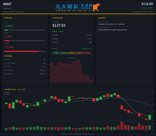The width and height of the screenshot is (156, 136).
Task: Click the $70.00 lowest target price
Action: click(89, 39)
